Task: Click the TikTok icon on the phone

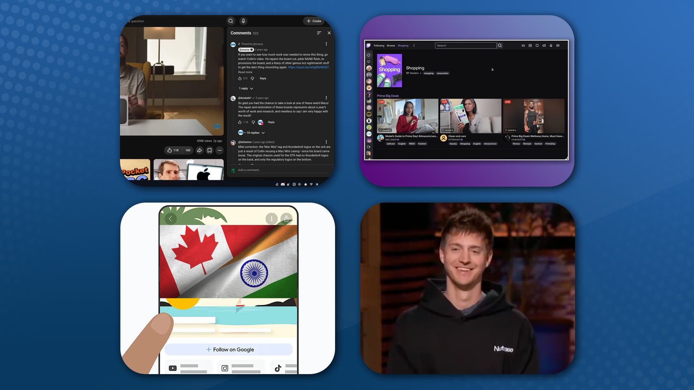Action: (278, 368)
